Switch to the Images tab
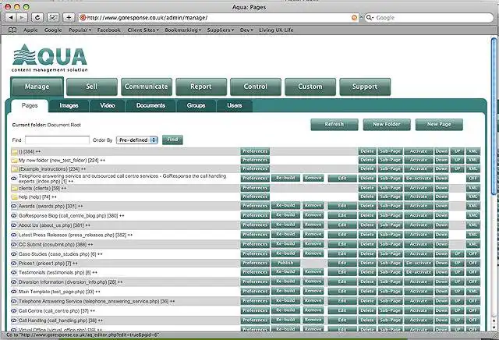 (69, 106)
